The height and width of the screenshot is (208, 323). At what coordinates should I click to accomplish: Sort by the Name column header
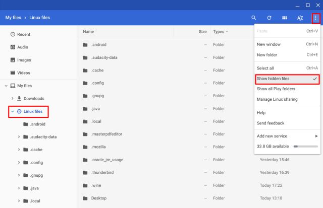(x=89, y=31)
